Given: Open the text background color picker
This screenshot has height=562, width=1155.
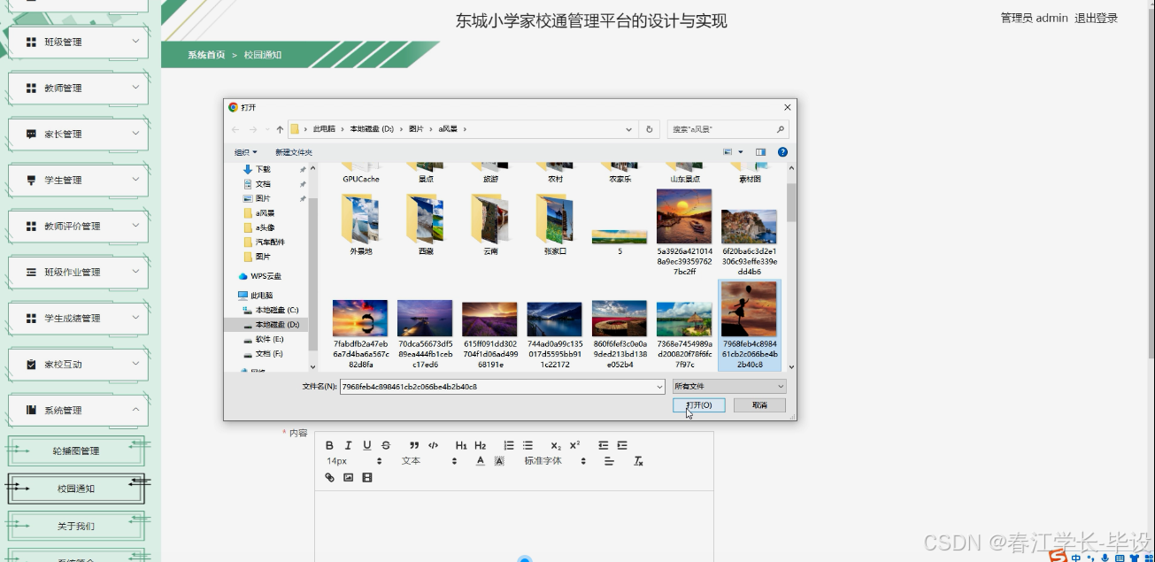Looking at the screenshot, I should (498, 461).
